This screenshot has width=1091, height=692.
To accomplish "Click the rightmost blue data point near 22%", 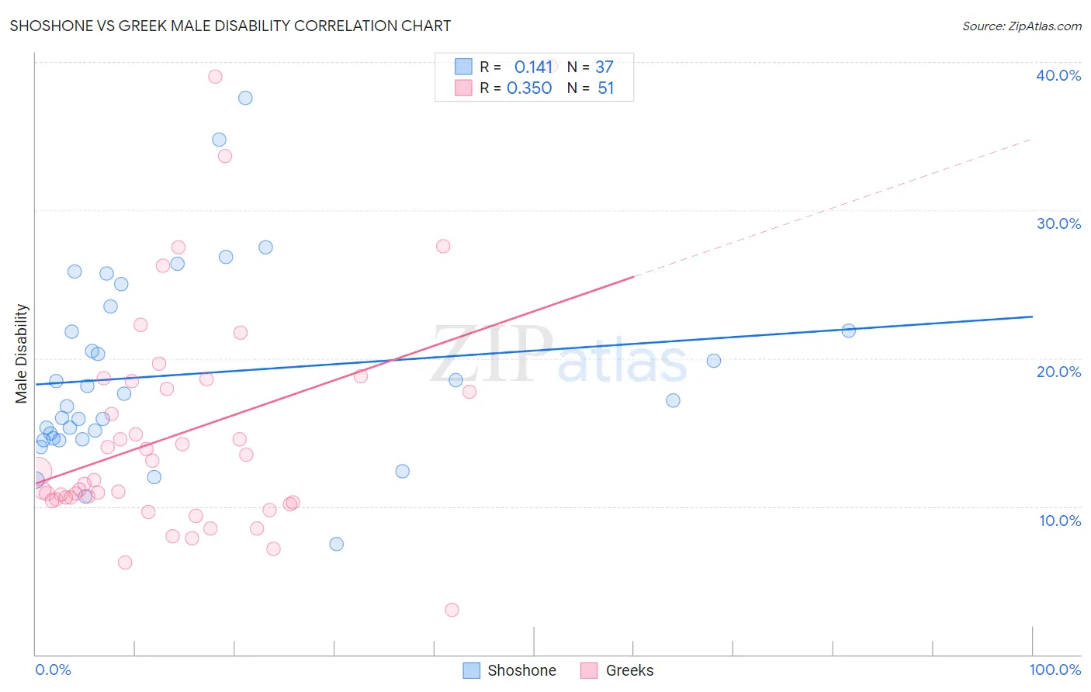I will pos(849,330).
